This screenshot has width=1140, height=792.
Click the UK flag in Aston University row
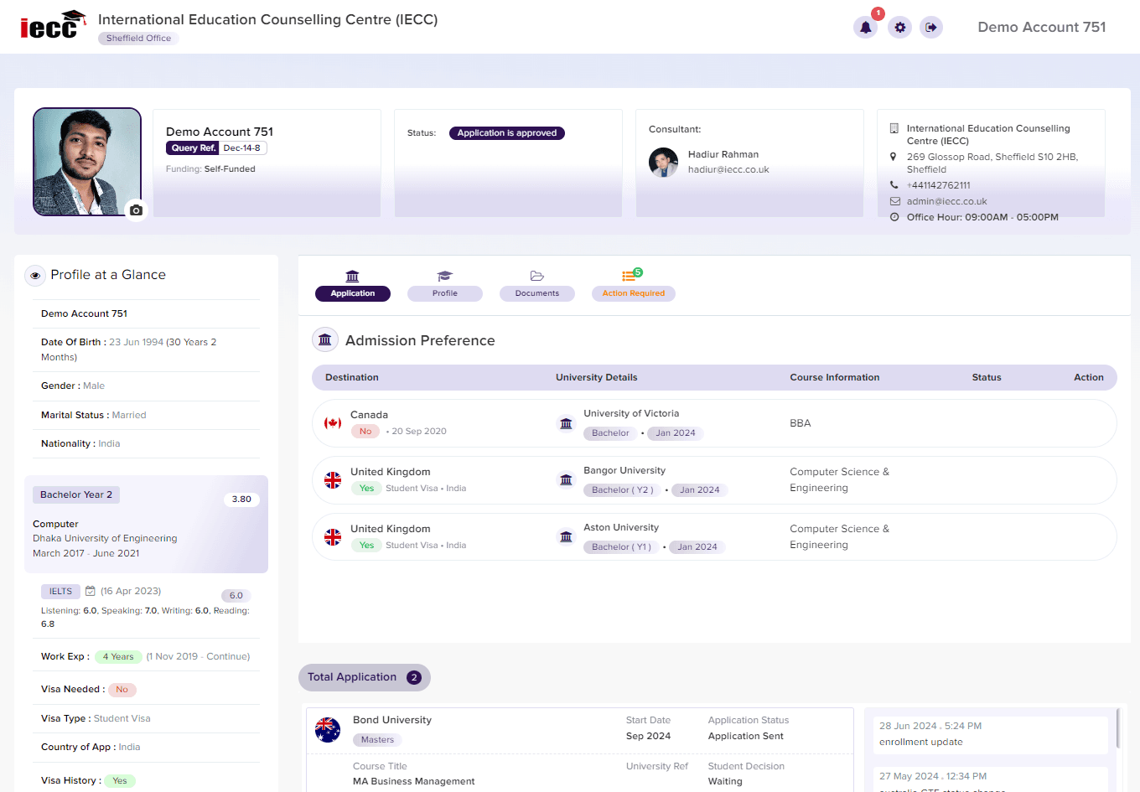pos(333,537)
